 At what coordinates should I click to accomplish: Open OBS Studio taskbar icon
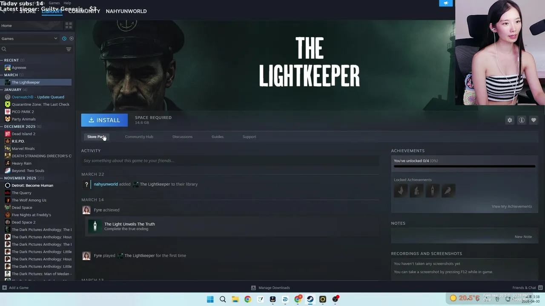(335, 299)
